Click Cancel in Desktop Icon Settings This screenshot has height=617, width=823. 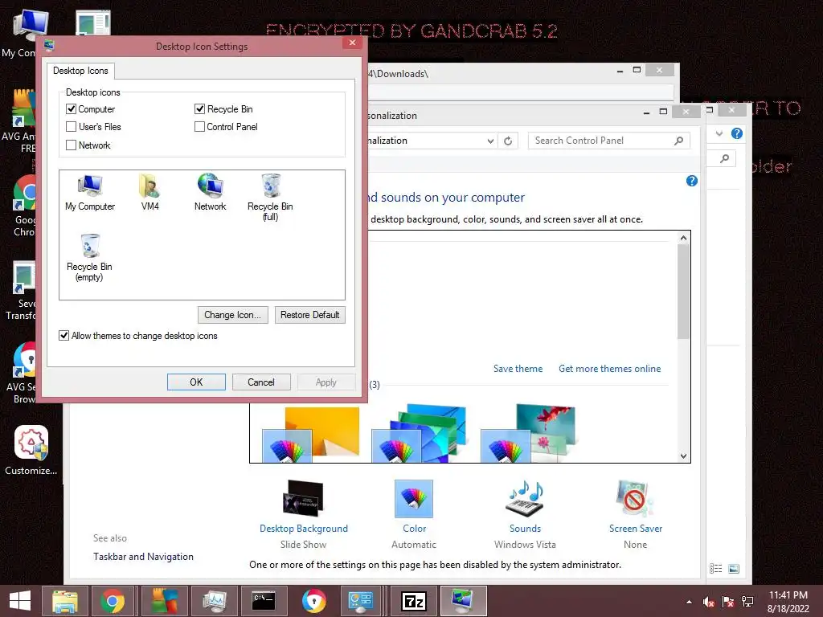pos(261,382)
